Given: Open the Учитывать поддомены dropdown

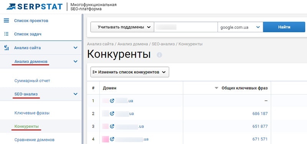Looking at the screenshot, I should 122,27.
